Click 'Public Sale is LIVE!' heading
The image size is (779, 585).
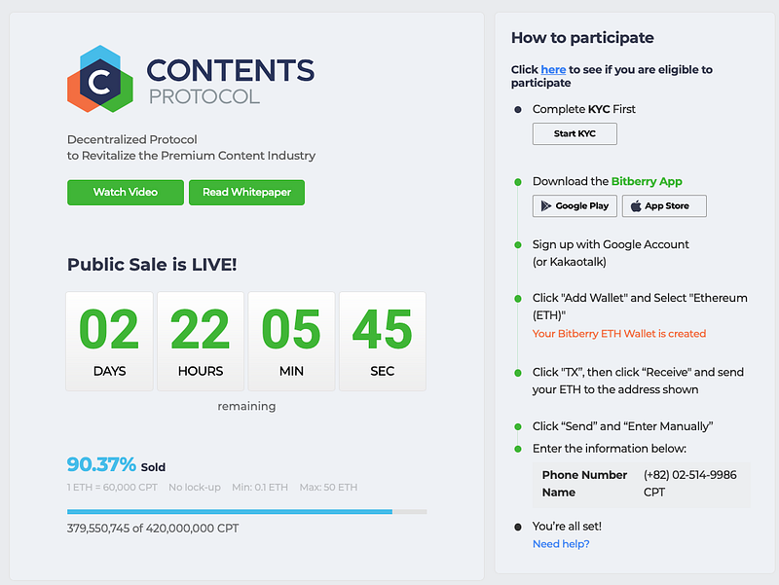(152, 264)
